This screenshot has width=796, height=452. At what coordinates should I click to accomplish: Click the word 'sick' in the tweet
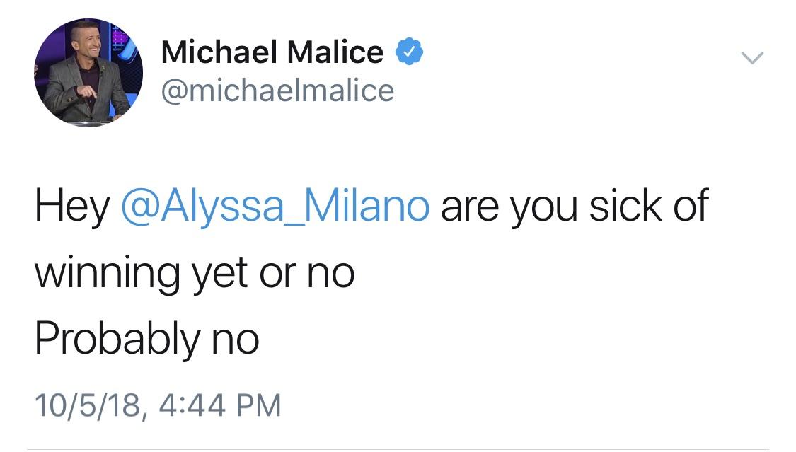(625, 205)
